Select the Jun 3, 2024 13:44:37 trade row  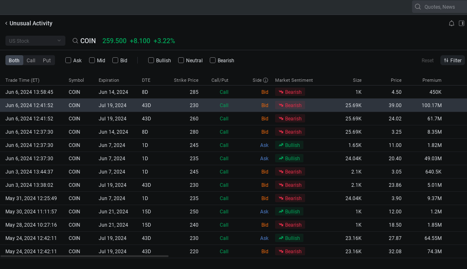click(x=233, y=171)
